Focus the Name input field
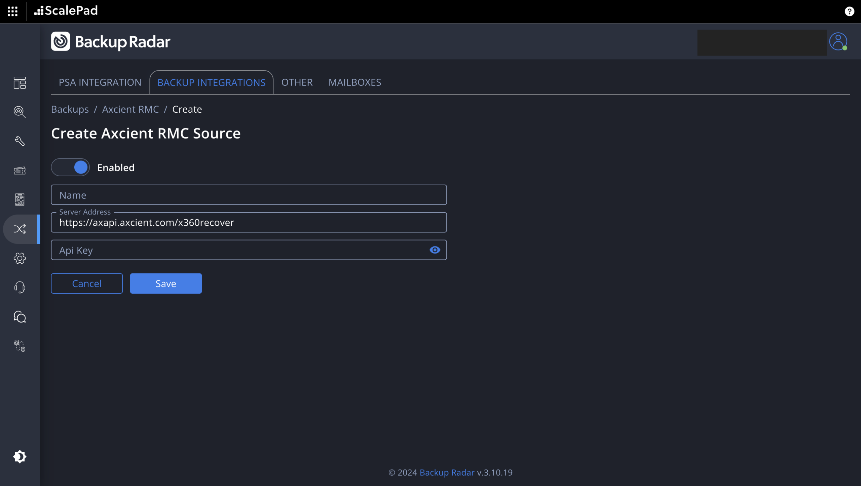The image size is (861, 486). [249, 195]
